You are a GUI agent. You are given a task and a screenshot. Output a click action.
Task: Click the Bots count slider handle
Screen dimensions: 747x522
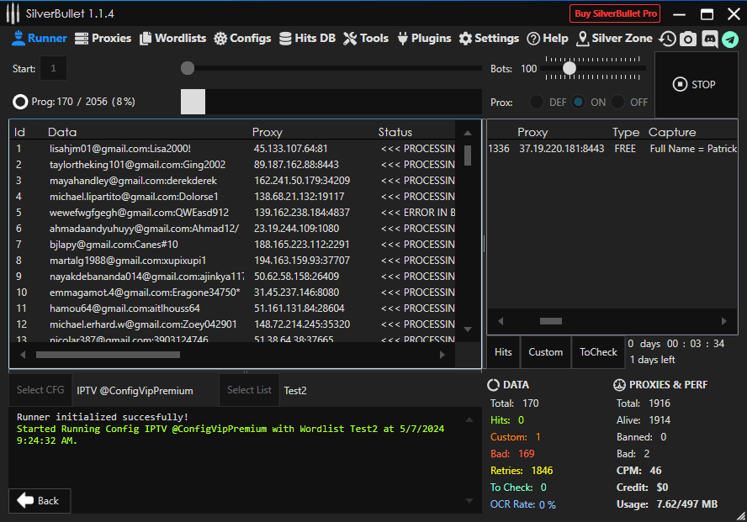(570, 68)
